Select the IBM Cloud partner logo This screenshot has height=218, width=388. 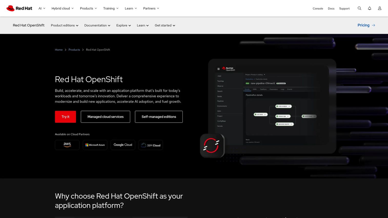(x=151, y=145)
